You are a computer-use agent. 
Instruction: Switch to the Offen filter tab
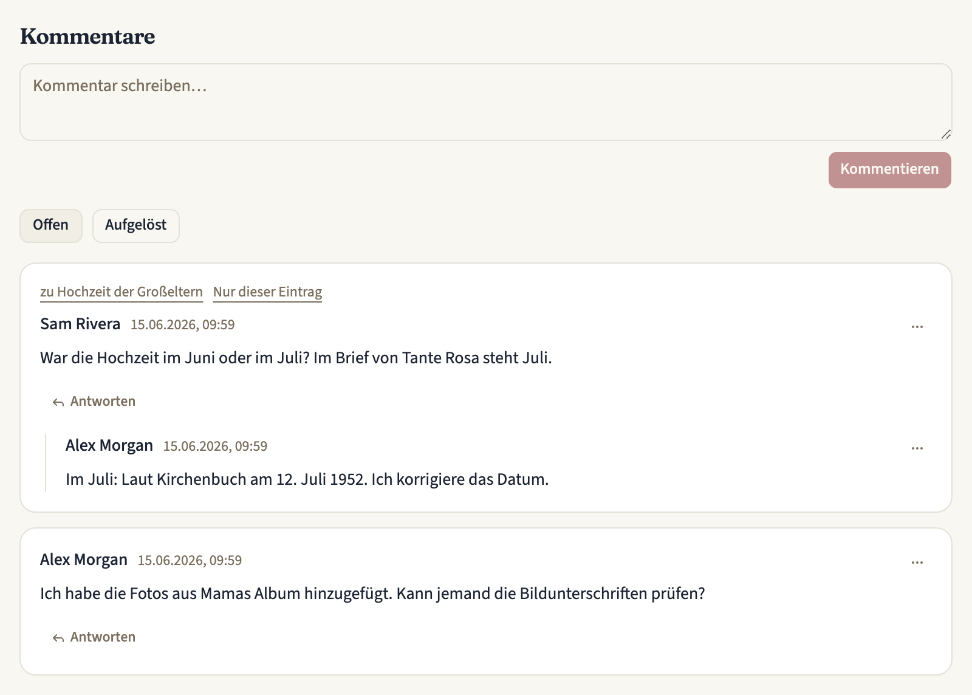pos(51,225)
